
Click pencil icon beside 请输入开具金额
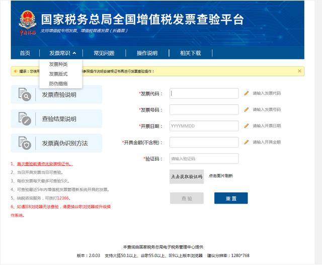point(247,142)
